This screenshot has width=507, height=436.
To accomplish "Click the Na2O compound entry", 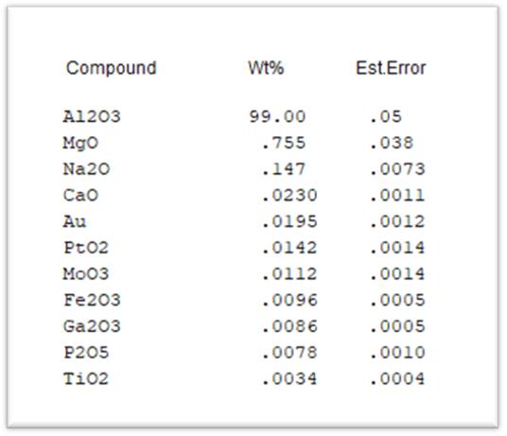I will 86,169.
